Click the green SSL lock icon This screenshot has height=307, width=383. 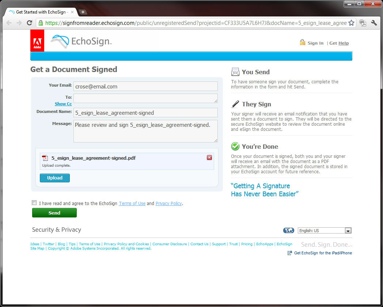41,23
